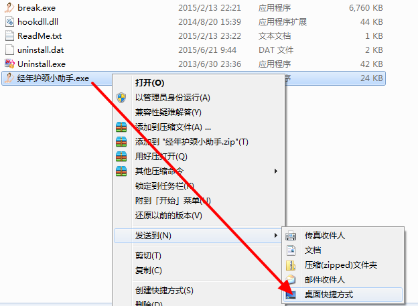The height and width of the screenshot is (306, 418).
Task: Click the archive icon for 添加到压缩文件
Action: 121,127
